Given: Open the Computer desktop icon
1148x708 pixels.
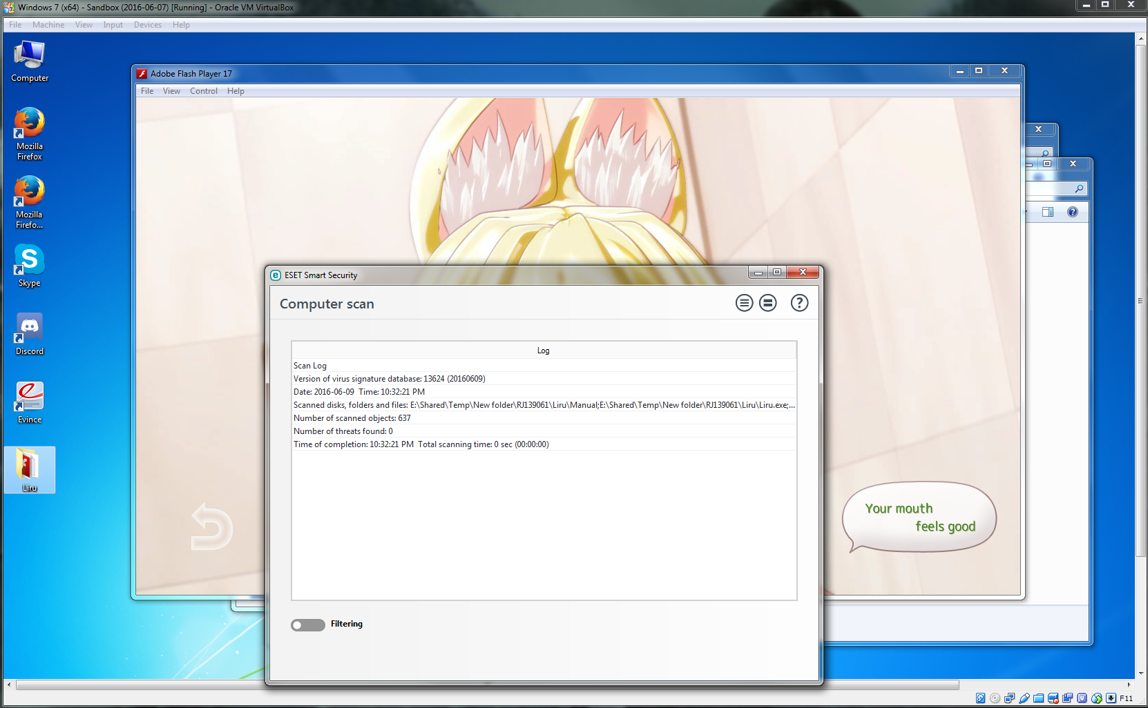Looking at the screenshot, I should coord(30,61).
